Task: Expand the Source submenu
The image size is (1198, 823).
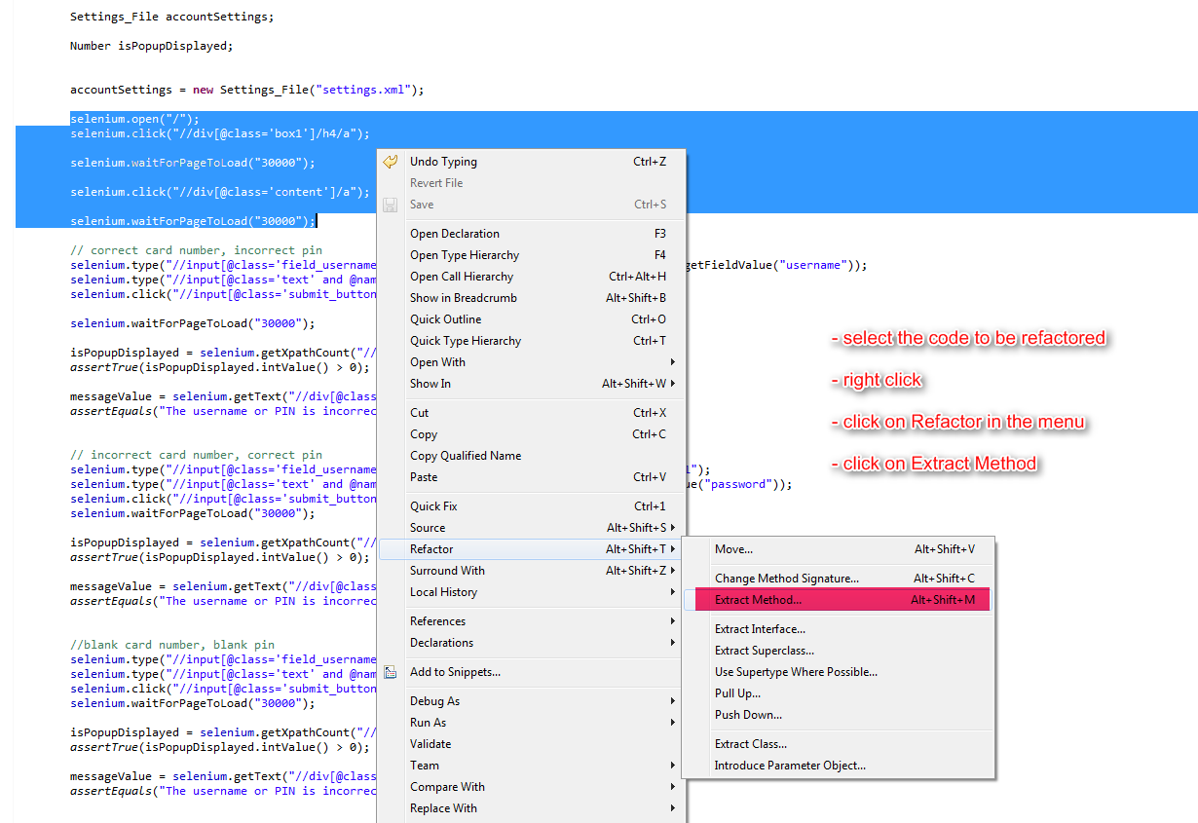Action: pos(532,528)
